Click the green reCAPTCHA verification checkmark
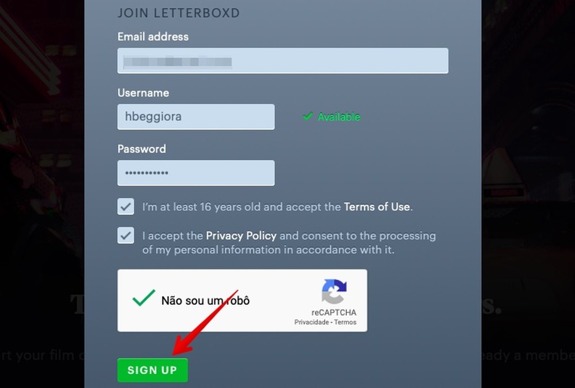The width and height of the screenshot is (575, 388). (144, 298)
